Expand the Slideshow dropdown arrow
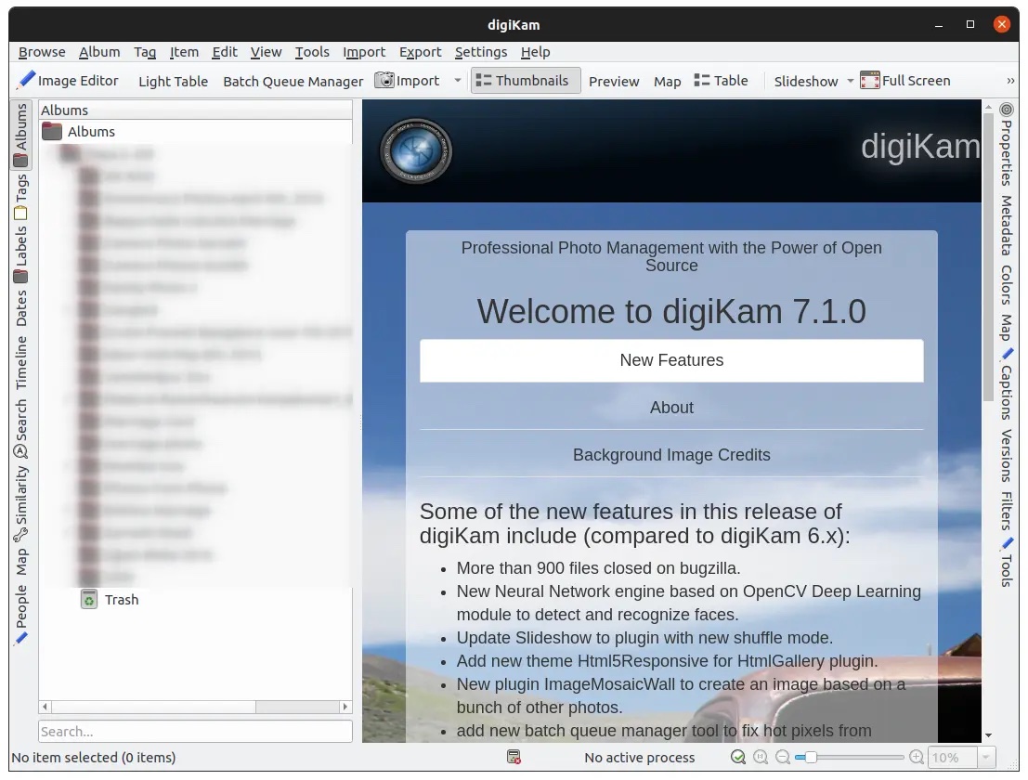Image resolution: width=1028 pixels, height=780 pixels. (850, 82)
